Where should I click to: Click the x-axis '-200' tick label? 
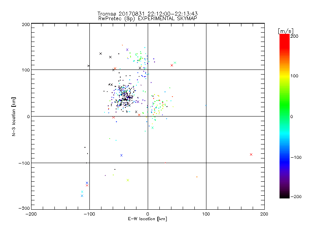click(31, 214)
